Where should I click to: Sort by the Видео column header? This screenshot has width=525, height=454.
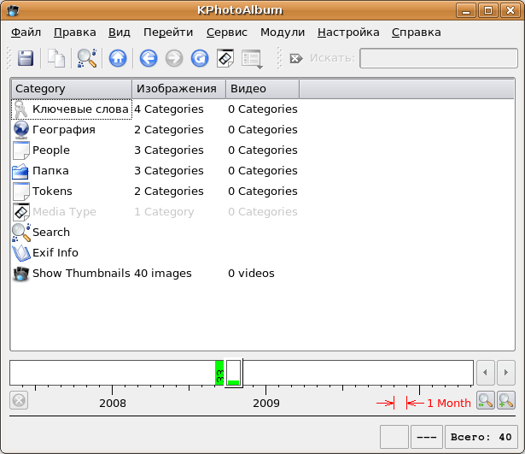coord(263,89)
